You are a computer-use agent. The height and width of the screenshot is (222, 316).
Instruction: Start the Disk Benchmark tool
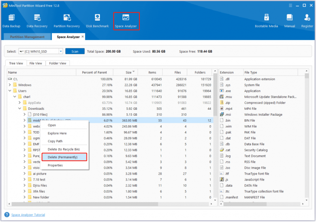pyautogui.click(x=97, y=21)
